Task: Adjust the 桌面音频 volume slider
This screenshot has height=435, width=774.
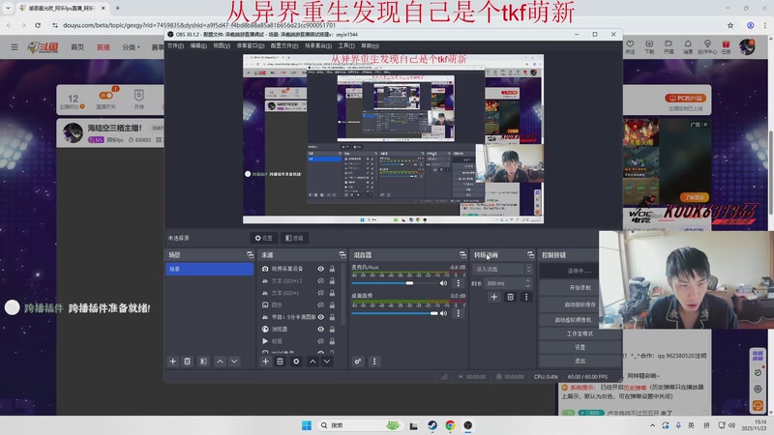Action: pyautogui.click(x=394, y=313)
